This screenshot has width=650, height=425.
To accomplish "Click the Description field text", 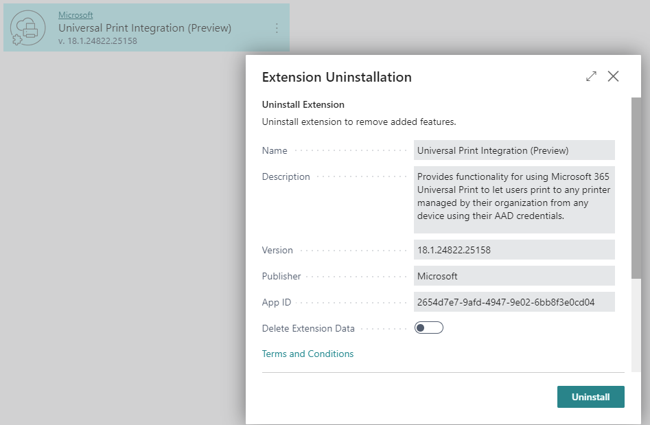I will 514,199.
